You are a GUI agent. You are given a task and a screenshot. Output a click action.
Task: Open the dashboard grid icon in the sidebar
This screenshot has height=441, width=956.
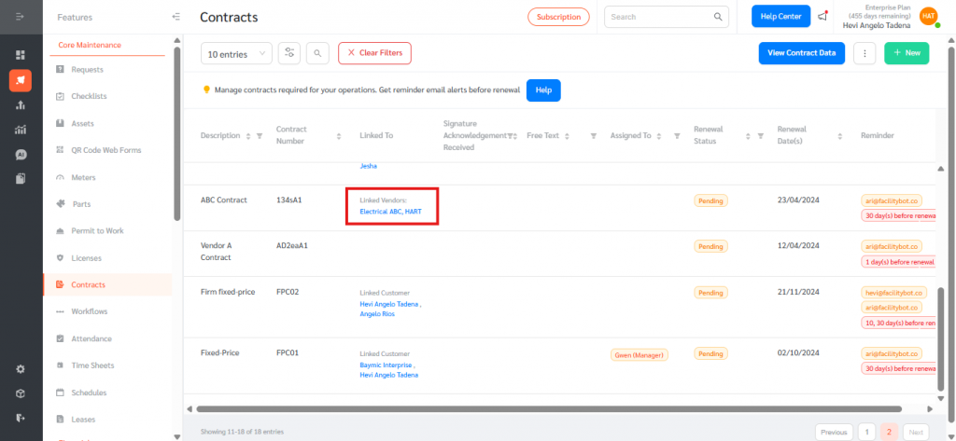click(x=21, y=55)
